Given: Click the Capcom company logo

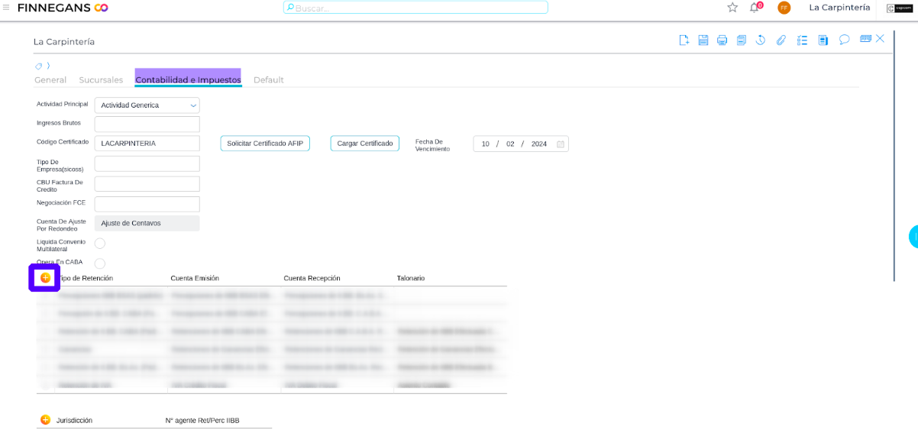Looking at the screenshot, I should (x=900, y=8).
